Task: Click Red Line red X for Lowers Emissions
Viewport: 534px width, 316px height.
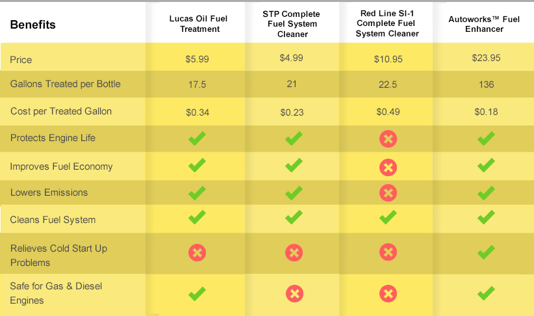Action: click(x=388, y=193)
